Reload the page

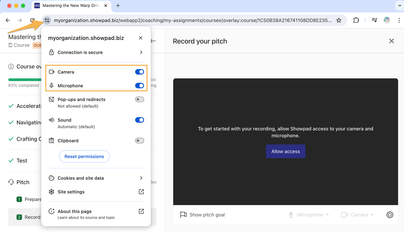32,20
